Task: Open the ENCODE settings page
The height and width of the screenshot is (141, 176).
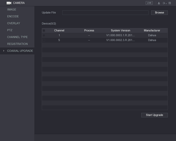Action: click(13, 16)
